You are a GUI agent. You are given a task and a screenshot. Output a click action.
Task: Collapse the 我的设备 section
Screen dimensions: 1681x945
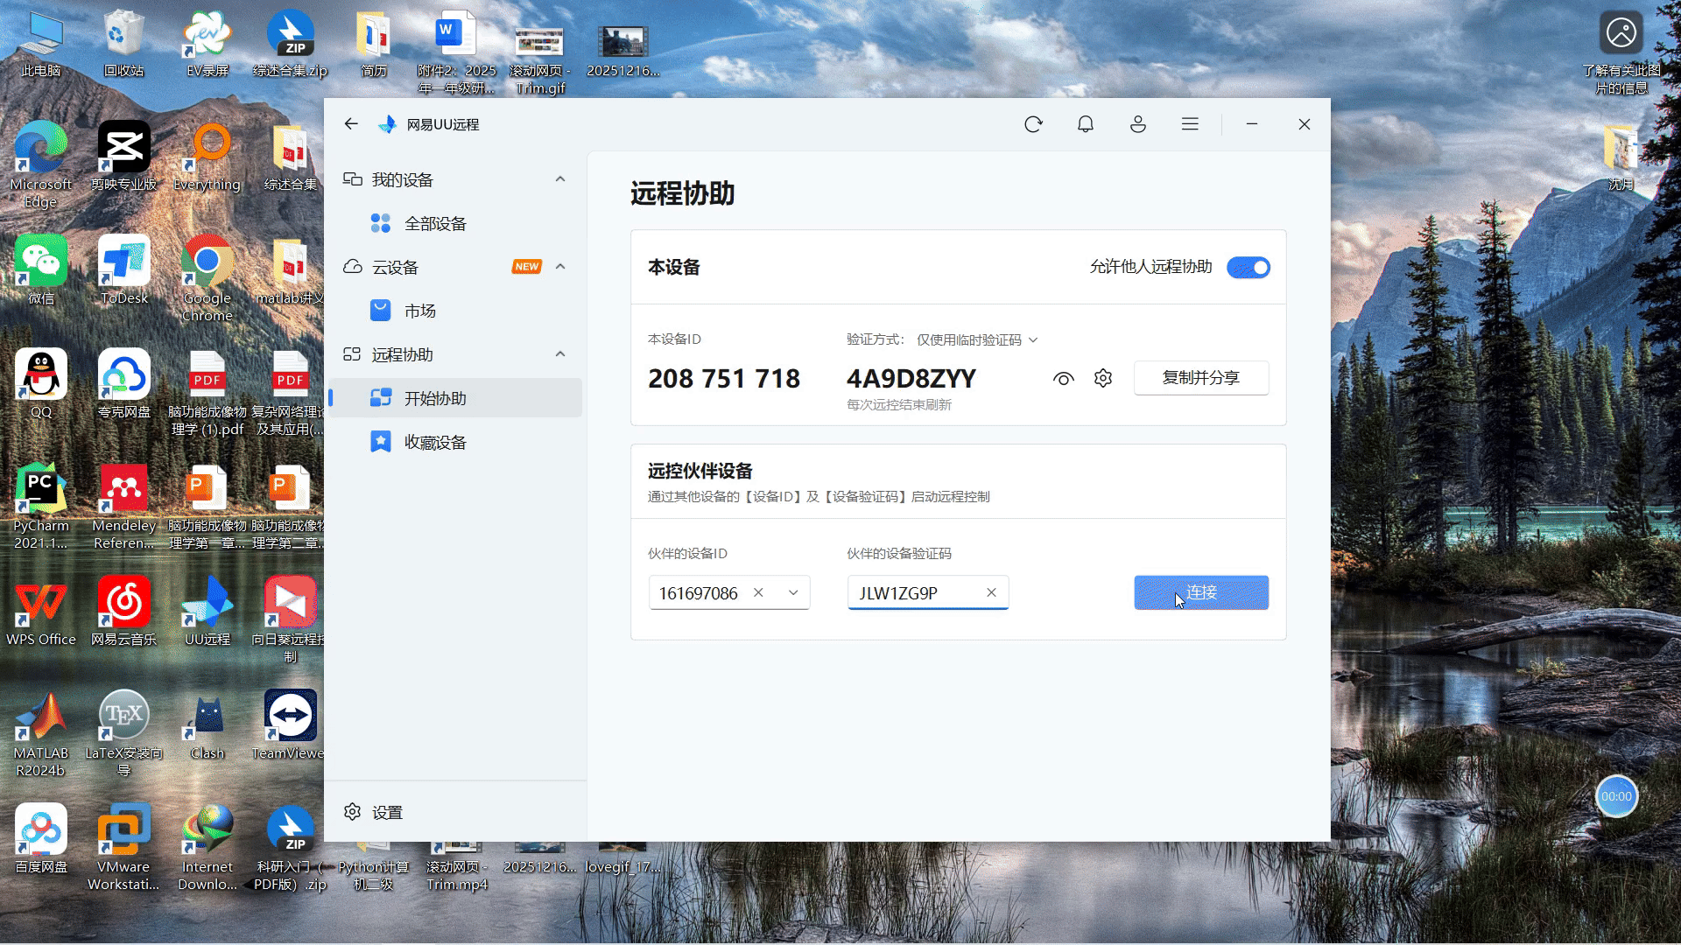560,179
